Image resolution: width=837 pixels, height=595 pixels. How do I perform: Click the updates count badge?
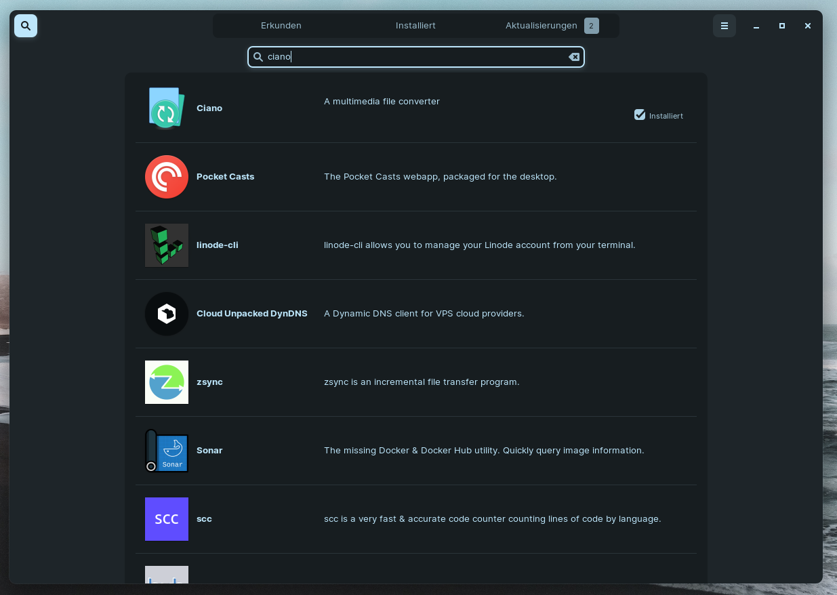pyautogui.click(x=592, y=26)
